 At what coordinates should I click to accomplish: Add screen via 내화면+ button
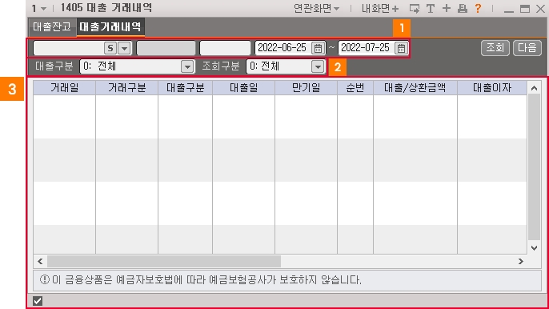(x=380, y=9)
